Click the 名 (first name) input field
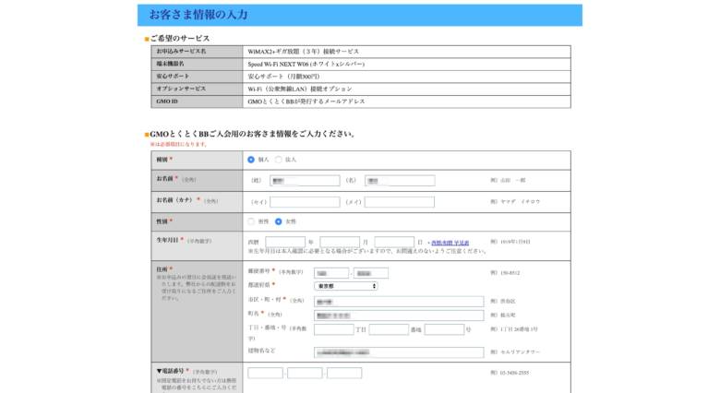 tap(400, 181)
